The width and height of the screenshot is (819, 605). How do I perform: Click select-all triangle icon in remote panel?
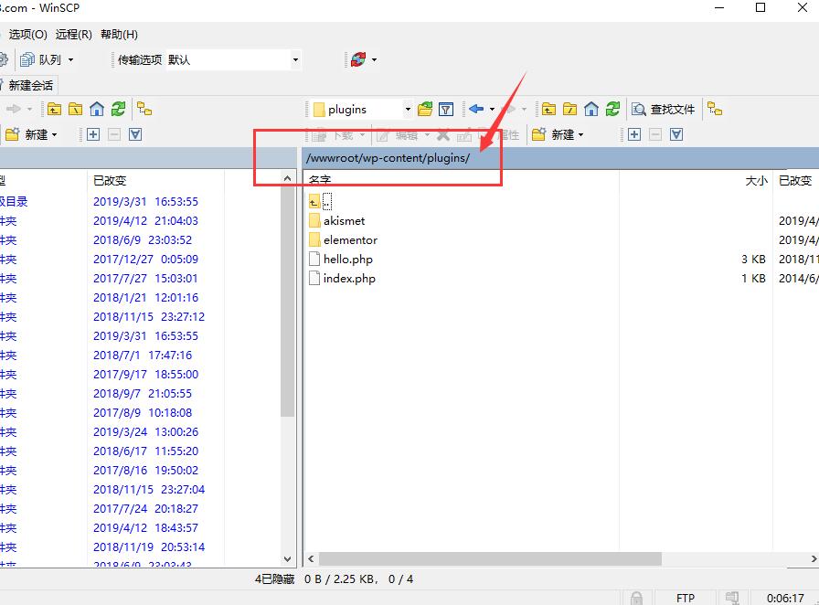[676, 134]
